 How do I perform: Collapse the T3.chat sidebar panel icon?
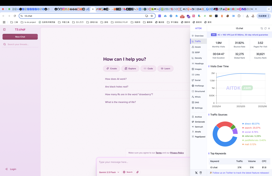pyautogui.click(x=4, y=30)
